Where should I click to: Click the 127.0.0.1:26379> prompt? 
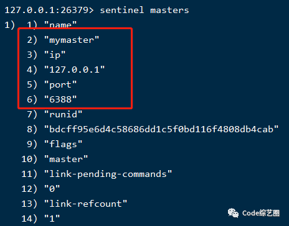point(49,10)
